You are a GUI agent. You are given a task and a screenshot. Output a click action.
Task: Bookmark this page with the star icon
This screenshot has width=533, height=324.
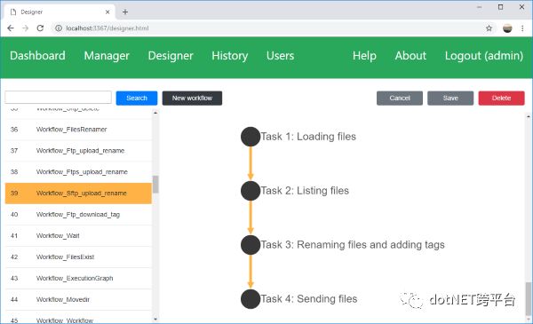pyautogui.click(x=489, y=28)
